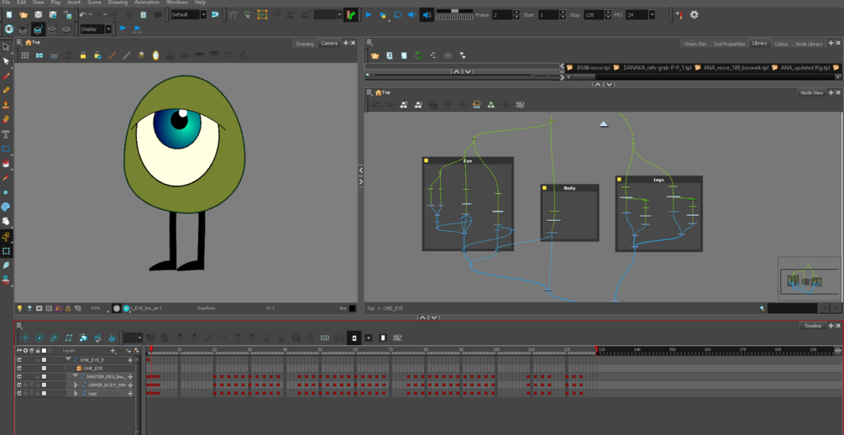Click the Legs group node title in Node View

(659, 179)
